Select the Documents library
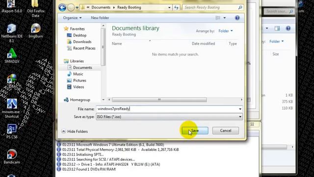The width and height of the screenshot is (314, 177). [82, 67]
